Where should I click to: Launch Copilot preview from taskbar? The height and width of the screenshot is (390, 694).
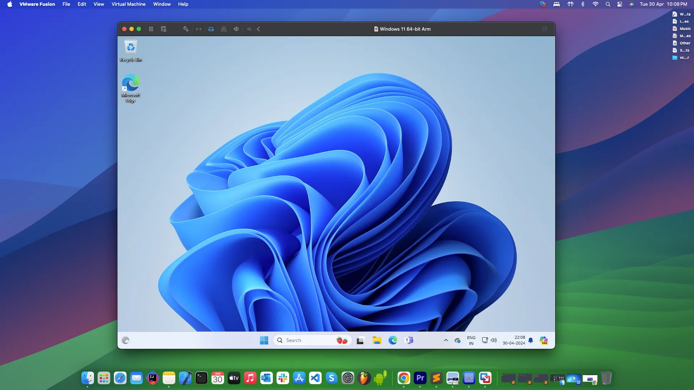click(x=544, y=340)
